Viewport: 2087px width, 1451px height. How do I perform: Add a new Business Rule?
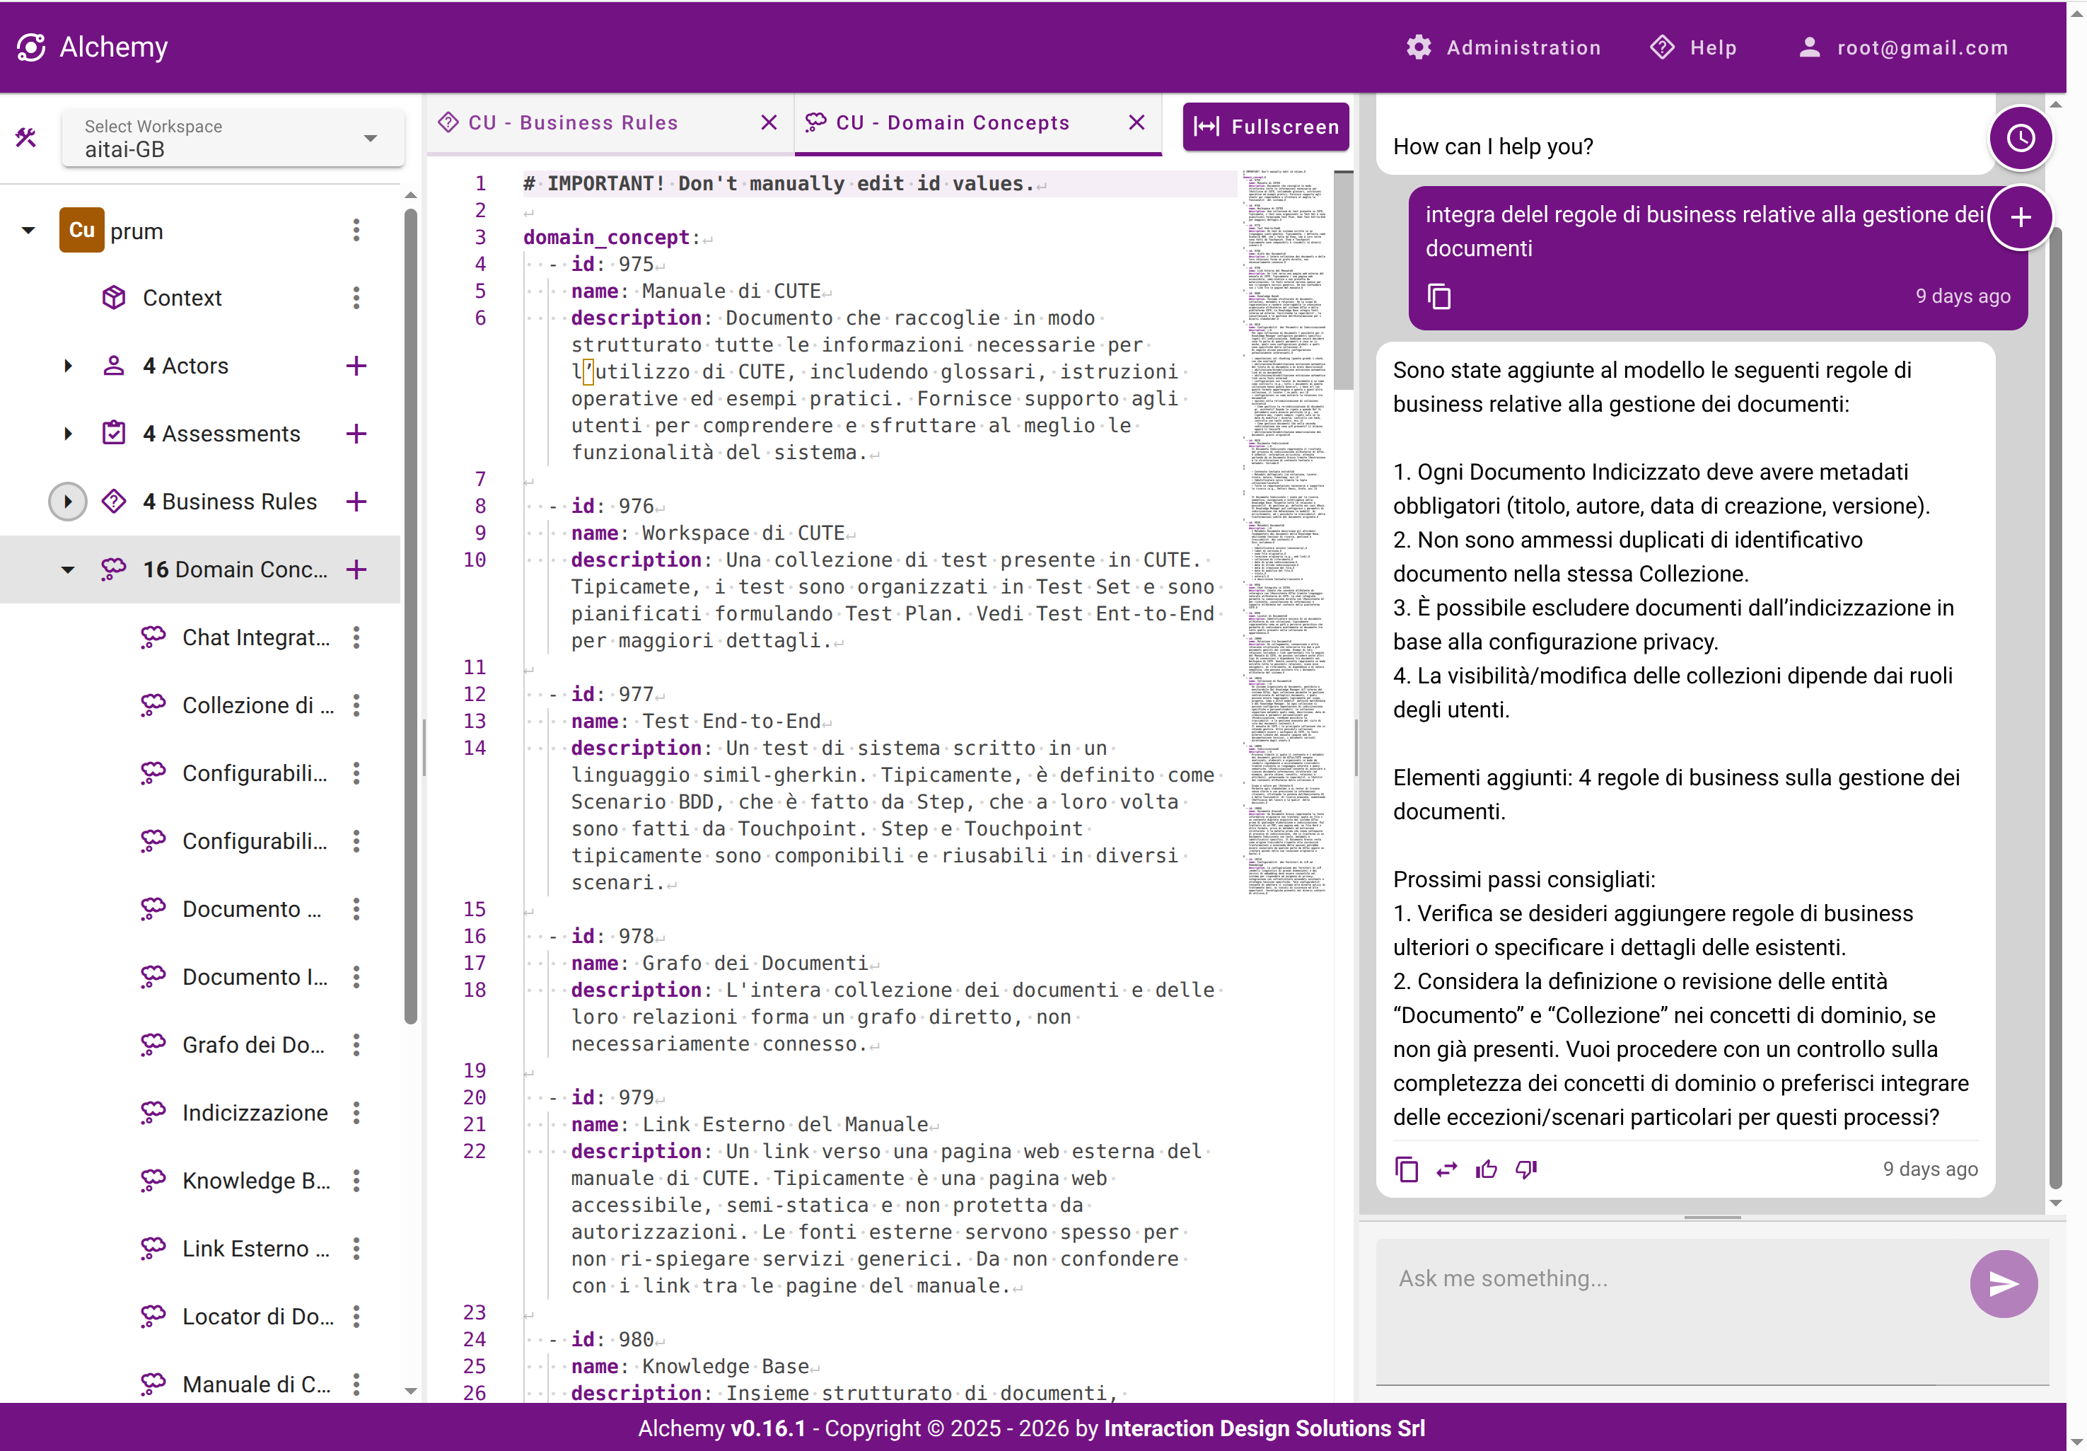(356, 502)
